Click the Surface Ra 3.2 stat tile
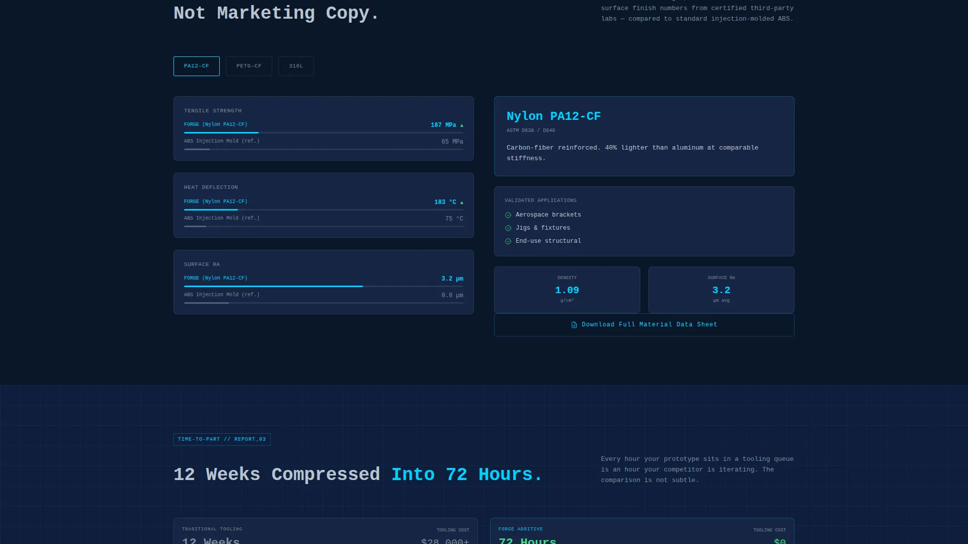The width and height of the screenshot is (968, 544). (721, 290)
